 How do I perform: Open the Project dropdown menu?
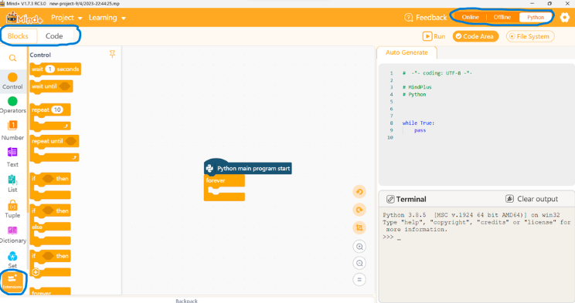66,18
